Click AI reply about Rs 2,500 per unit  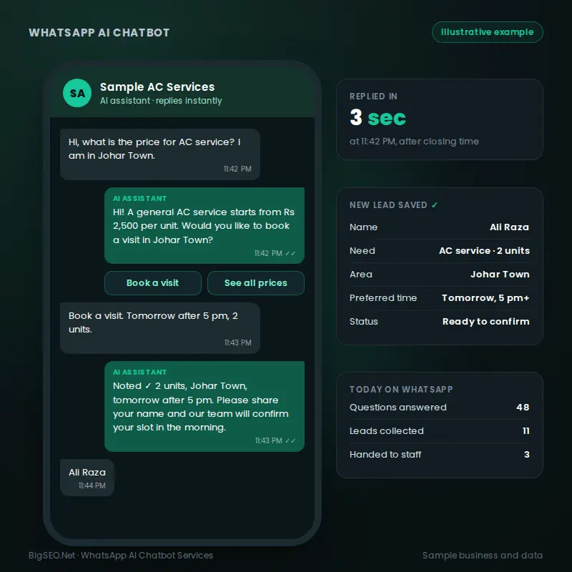pyautogui.click(x=204, y=225)
